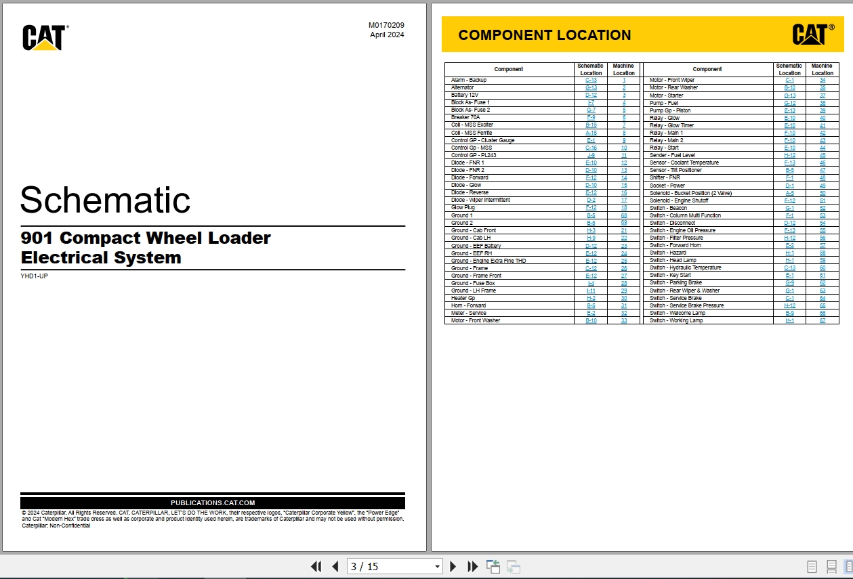The width and height of the screenshot is (853, 579).
Task: Open schematic location C-16 for Control Gp - MSS
Action: [x=591, y=148]
